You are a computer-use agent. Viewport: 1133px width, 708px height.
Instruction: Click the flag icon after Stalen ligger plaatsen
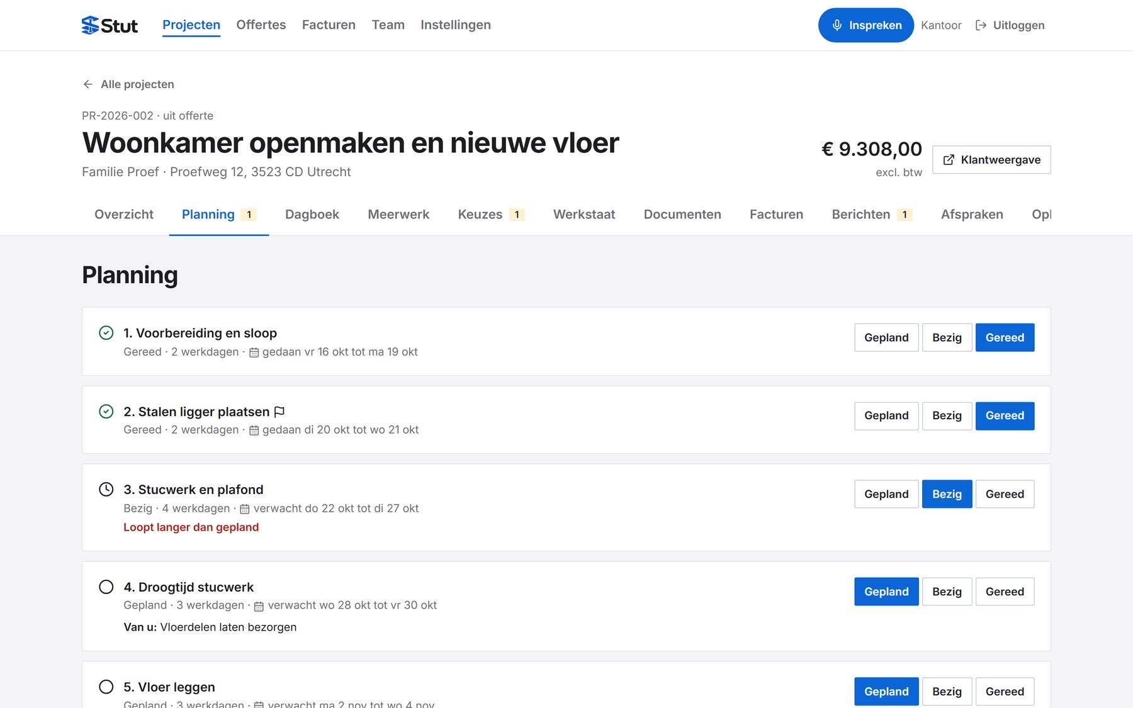pyautogui.click(x=279, y=412)
